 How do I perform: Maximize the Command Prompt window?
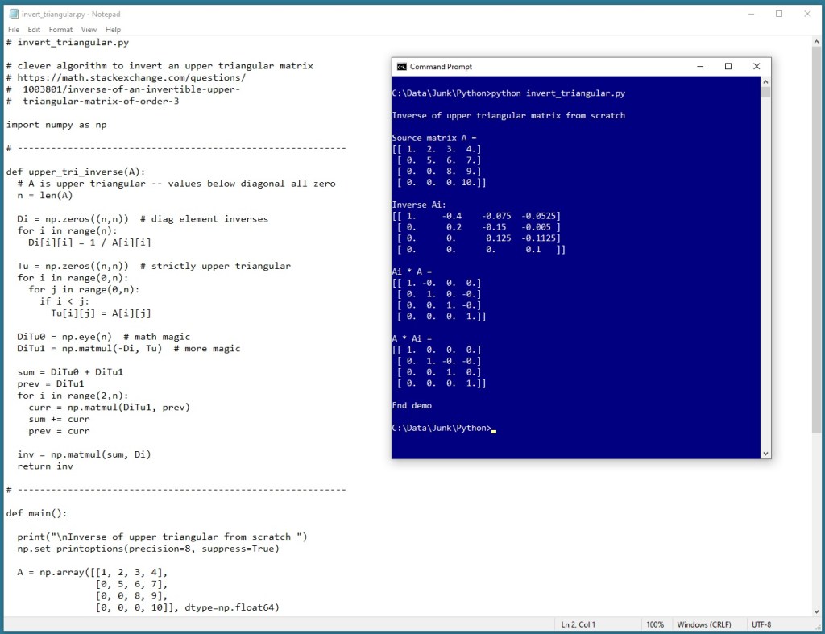click(728, 66)
